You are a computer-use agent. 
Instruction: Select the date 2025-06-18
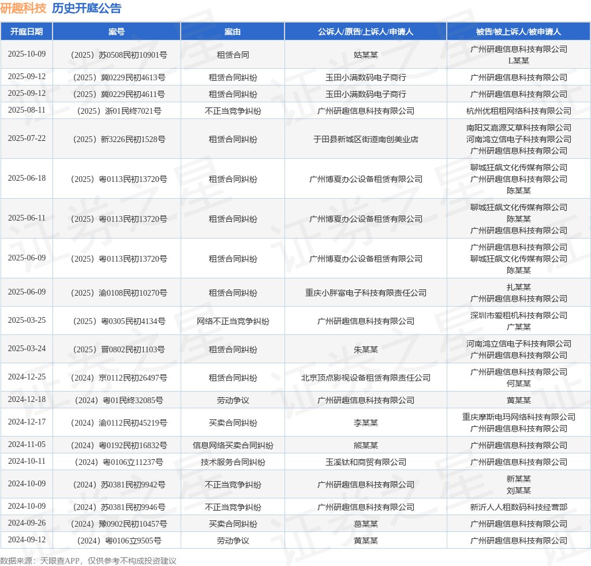tap(27, 178)
